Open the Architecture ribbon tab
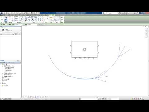The image size is (149, 112). tap(5, 15)
